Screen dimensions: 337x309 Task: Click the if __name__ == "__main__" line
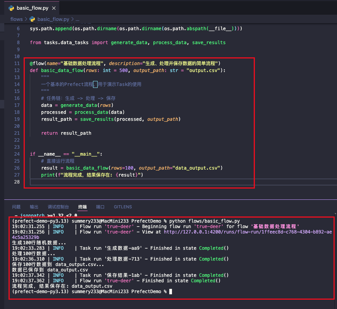click(66, 154)
